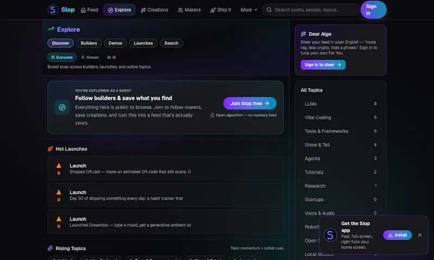The width and height of the screenshot is (434, 260).
Task: Go to Creations page
Action: (x=155, y=10)
